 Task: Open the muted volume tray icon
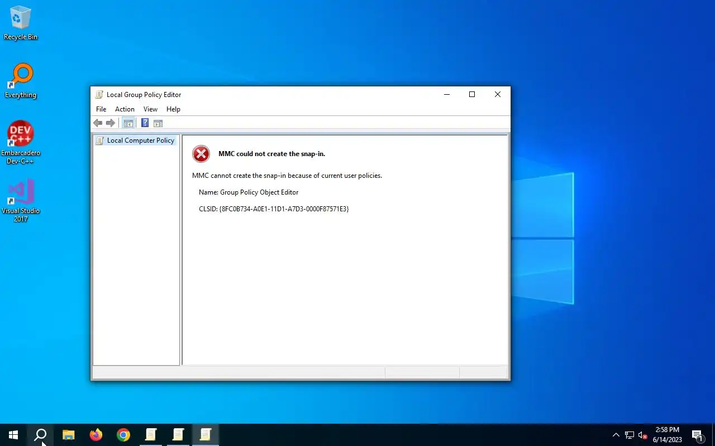[x=643, y=435]
